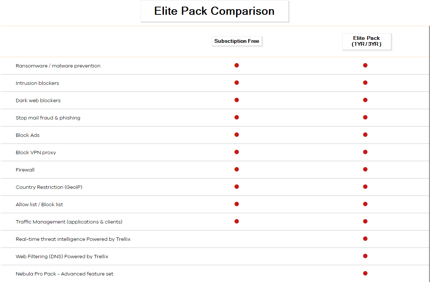This screenshot has height=284, width=434.
Task: Click Subscription Free dot for Allow list / Block list
Action: (x=237, y=204)
